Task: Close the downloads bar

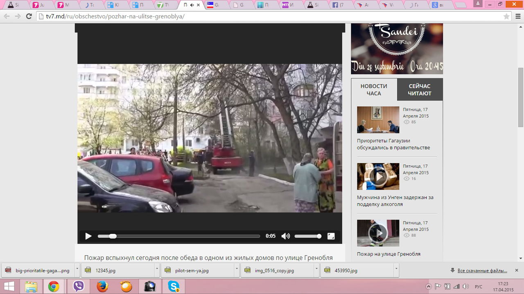Action: pos(517,270)
